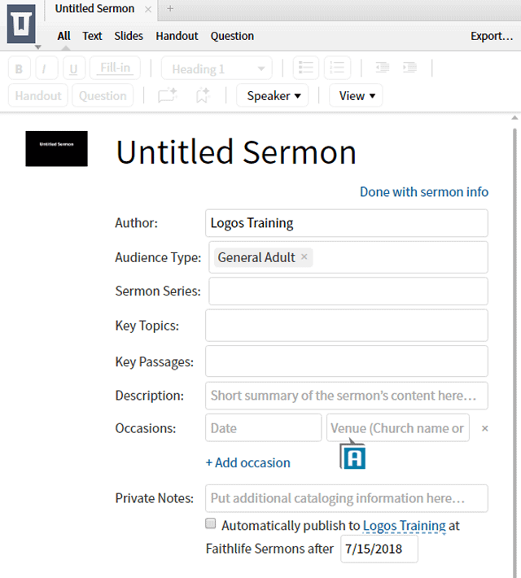Toggle Italic formatting icon
This screenshot has width=521, height=578.
click(46, 68)
